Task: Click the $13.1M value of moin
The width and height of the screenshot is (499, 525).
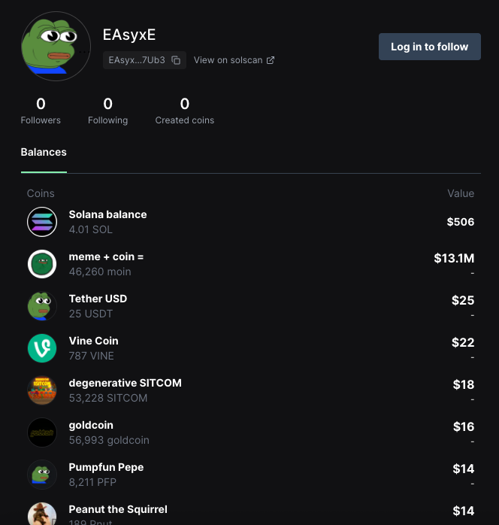Action: click(x=454, y=258)
